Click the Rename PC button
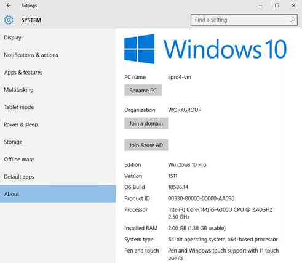Image resolution: width=302 pixels, height=263 pixels. click(x=143, y=91)
